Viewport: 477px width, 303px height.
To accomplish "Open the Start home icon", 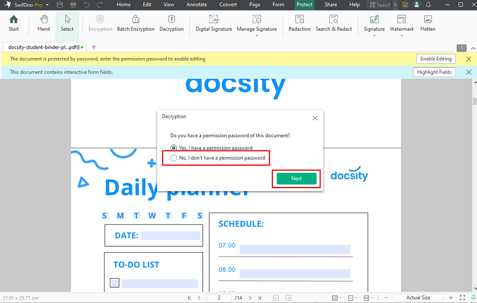I will [14, 24].
